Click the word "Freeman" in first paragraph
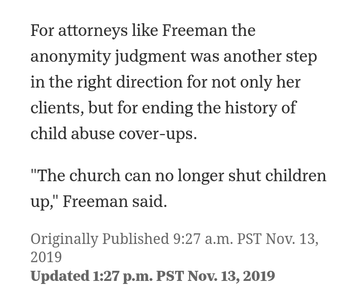This screenshot has width=364, height=288. [x=195, y=30]
